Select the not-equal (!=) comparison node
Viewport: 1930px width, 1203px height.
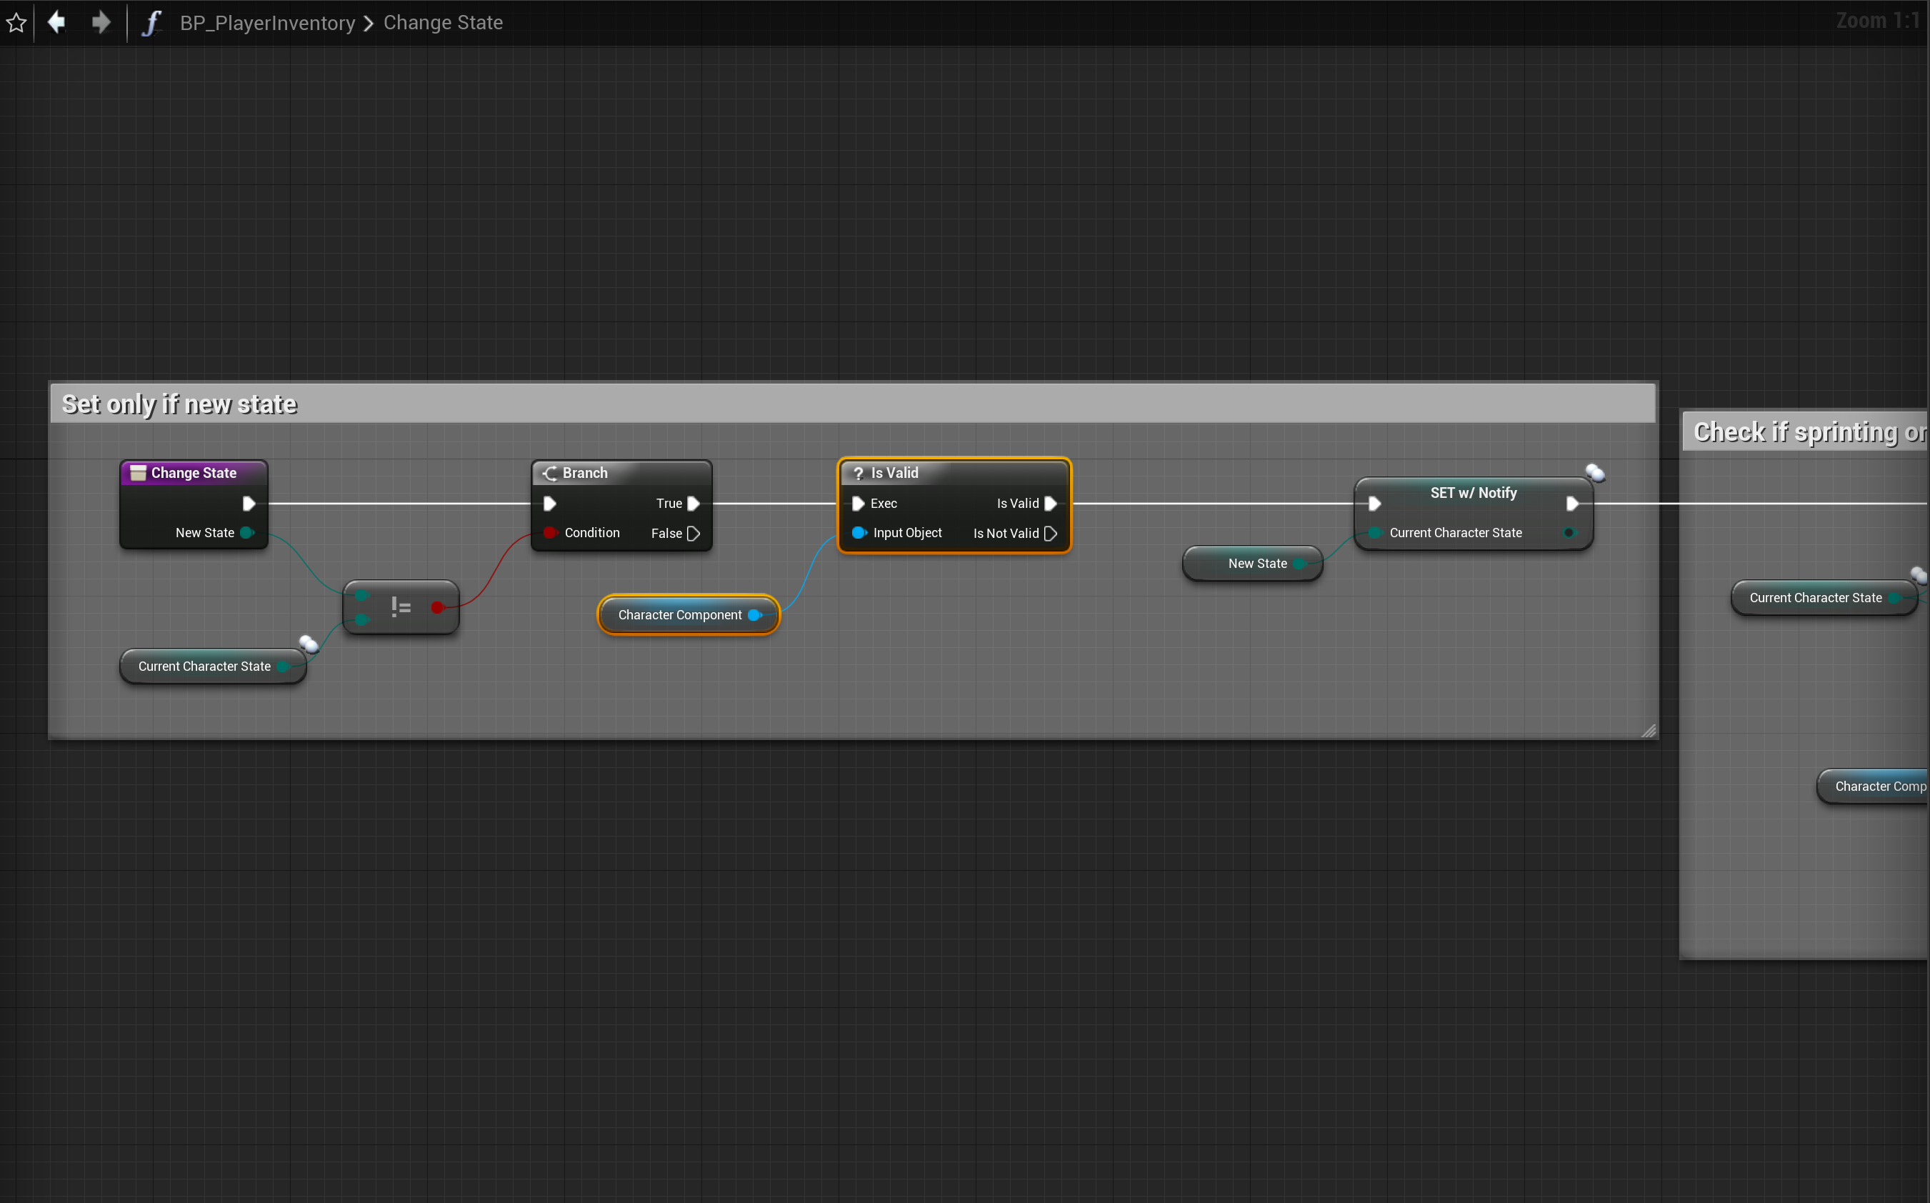click(x=400, y=608)
